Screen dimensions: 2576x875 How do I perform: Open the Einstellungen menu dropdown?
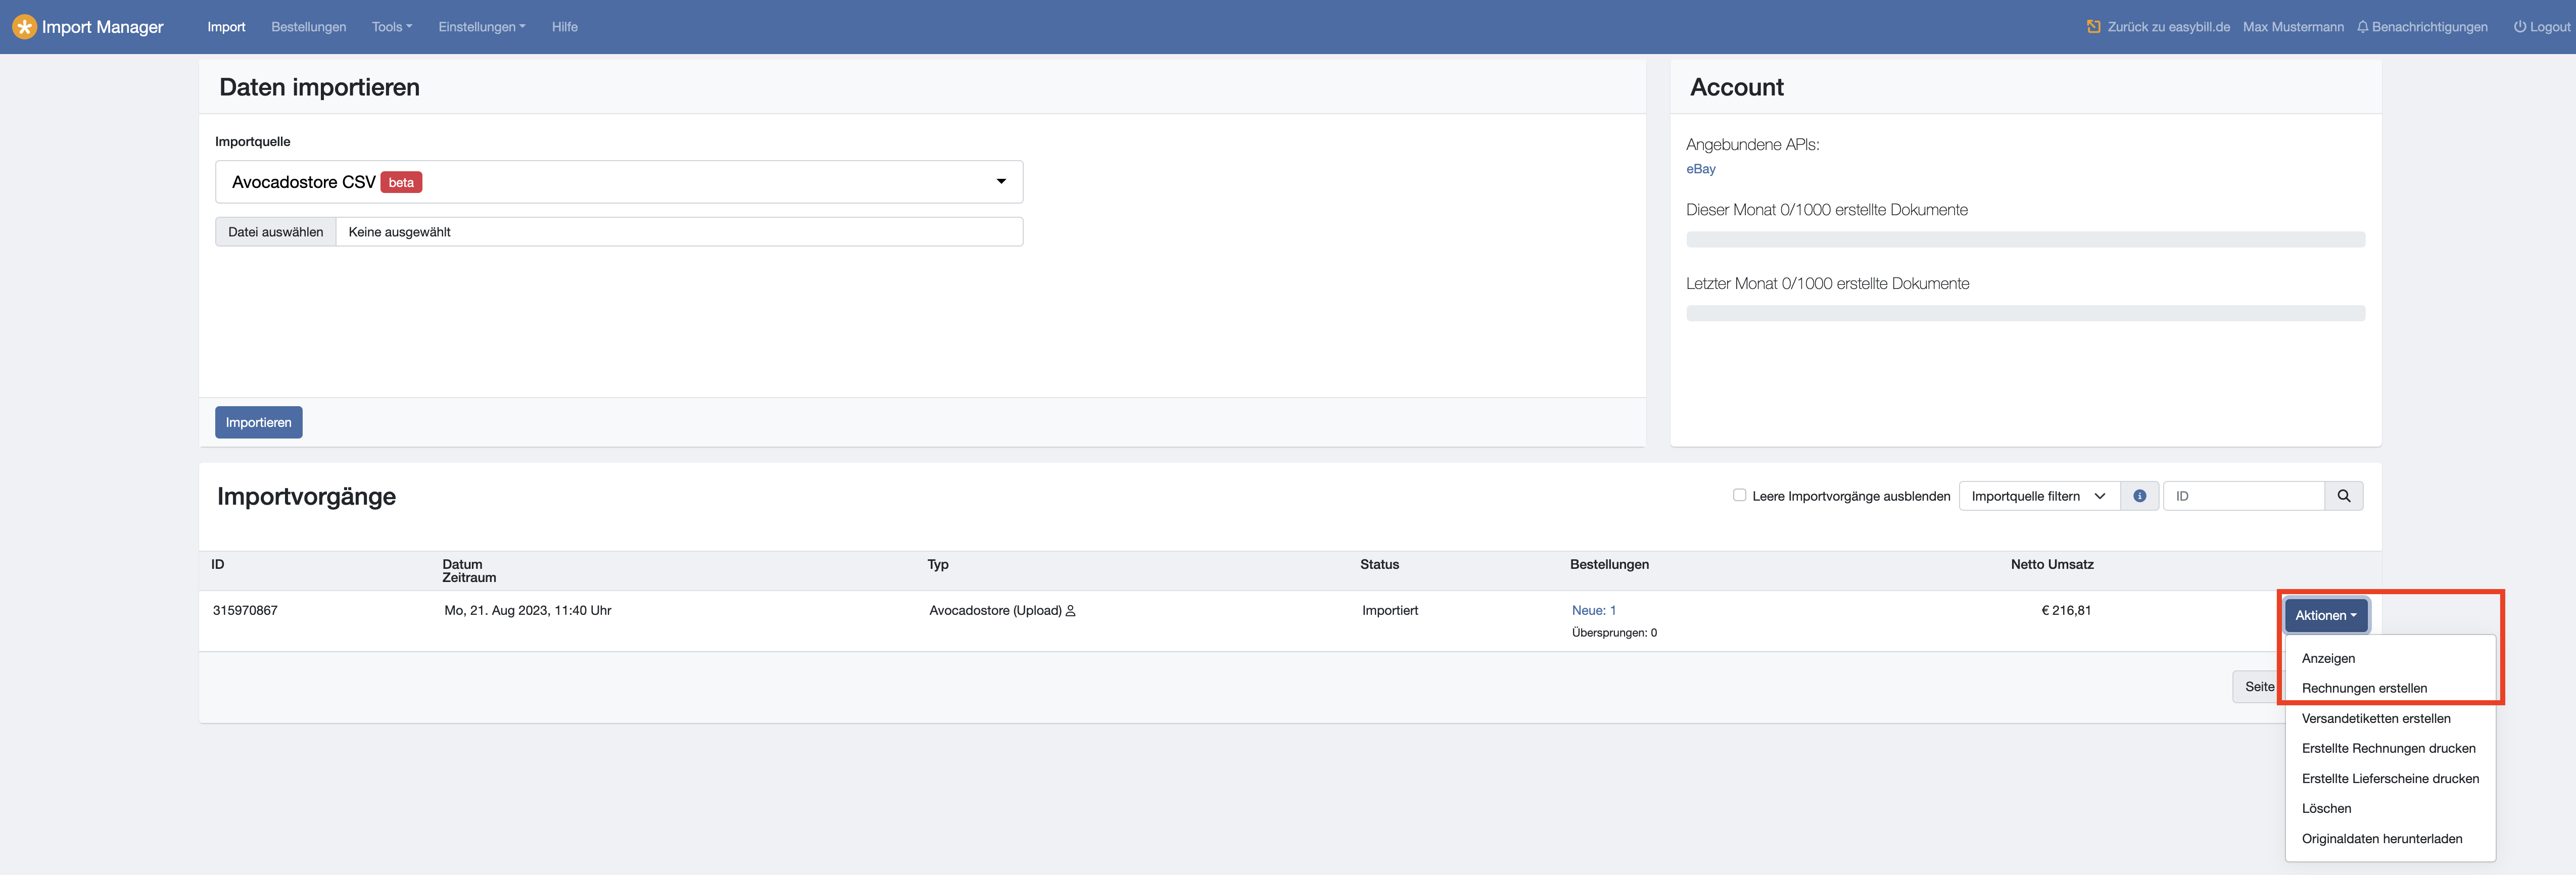[482, 27]
